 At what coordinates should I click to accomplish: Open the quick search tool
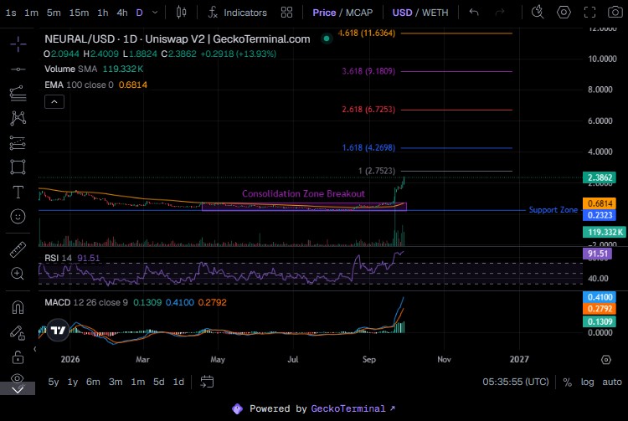pyautogui.click(x=538, y=13)
